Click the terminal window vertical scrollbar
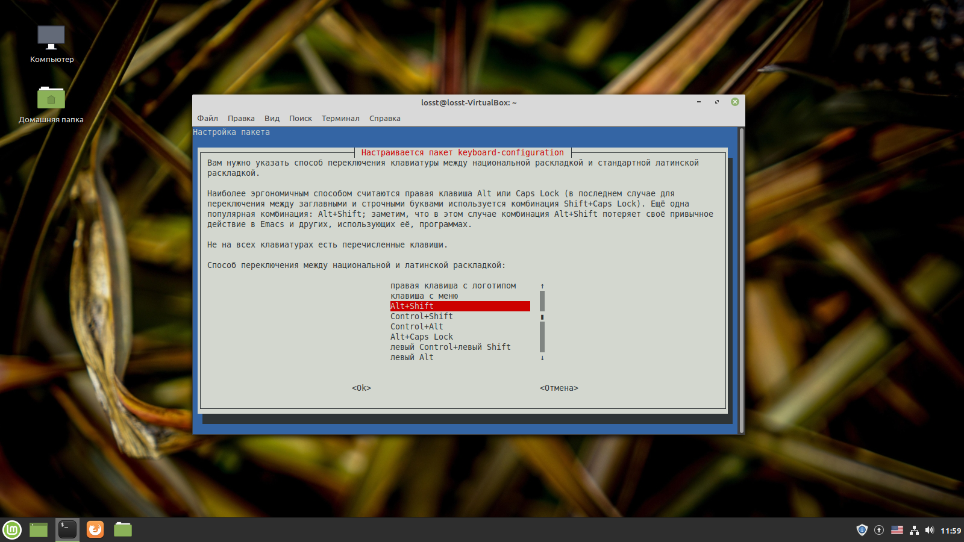 coord(742,280)
